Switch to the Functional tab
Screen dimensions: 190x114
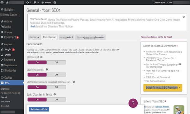pyautogui.click(x=50, y=37)
